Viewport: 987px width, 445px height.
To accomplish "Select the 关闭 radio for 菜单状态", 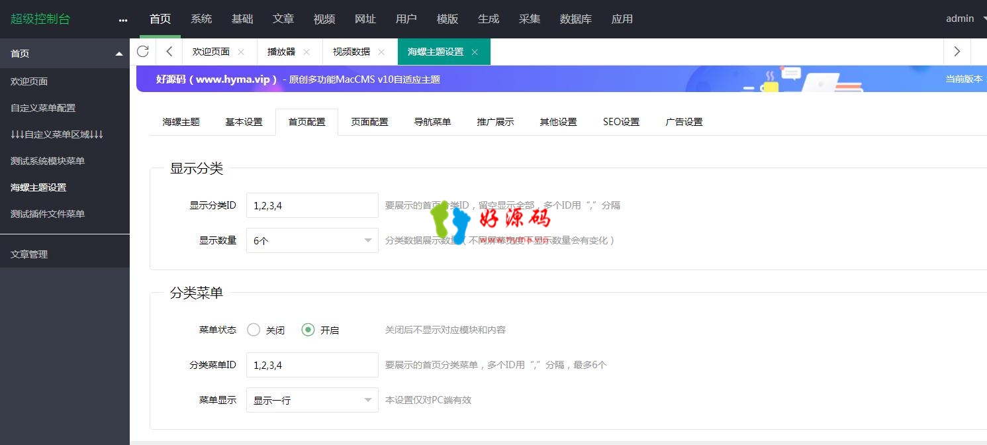I will (x=265, y=330).
